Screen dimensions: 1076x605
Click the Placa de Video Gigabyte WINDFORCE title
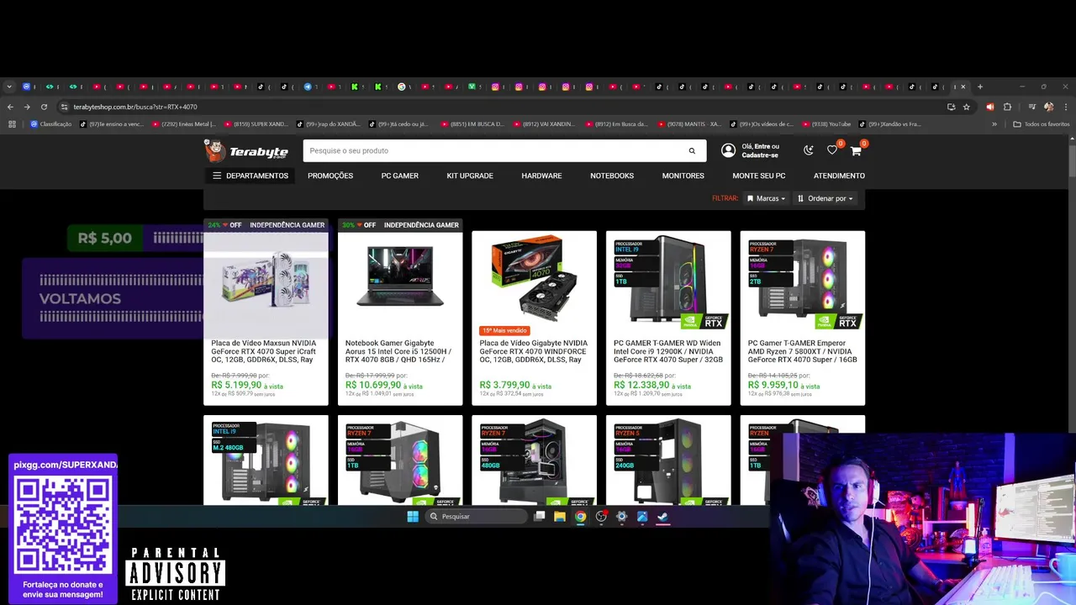[533, 351]
